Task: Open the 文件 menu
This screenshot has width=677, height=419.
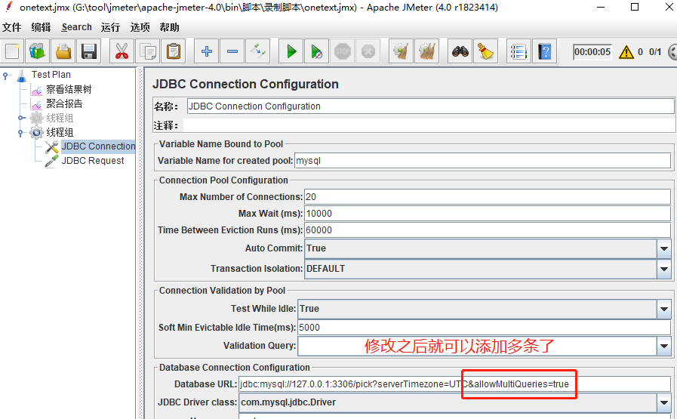Action: (11, 27)
